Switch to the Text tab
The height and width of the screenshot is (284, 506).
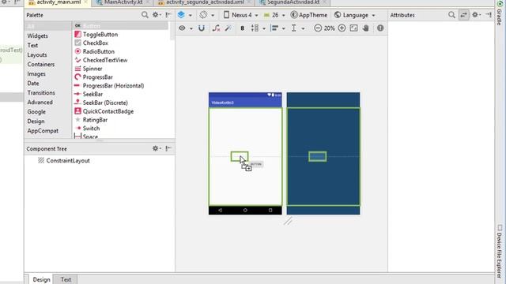[66, 279]
